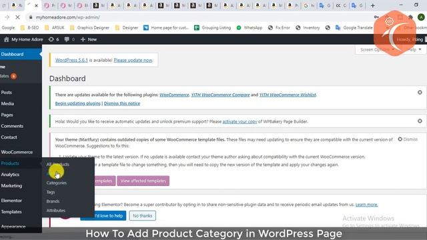Choose Tags in Products submenu

tap(51, 192)
